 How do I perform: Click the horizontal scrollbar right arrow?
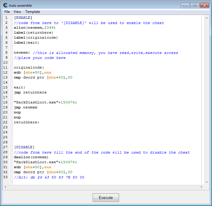point(201,187)
